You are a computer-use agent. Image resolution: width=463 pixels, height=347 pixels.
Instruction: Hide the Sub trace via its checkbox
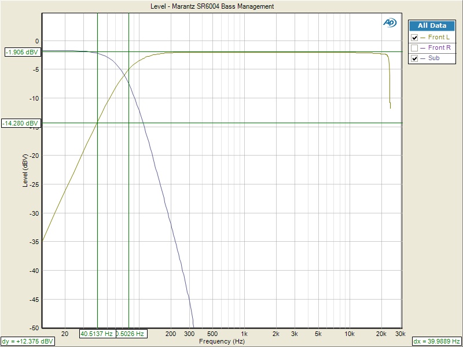[x=414, y=58]
